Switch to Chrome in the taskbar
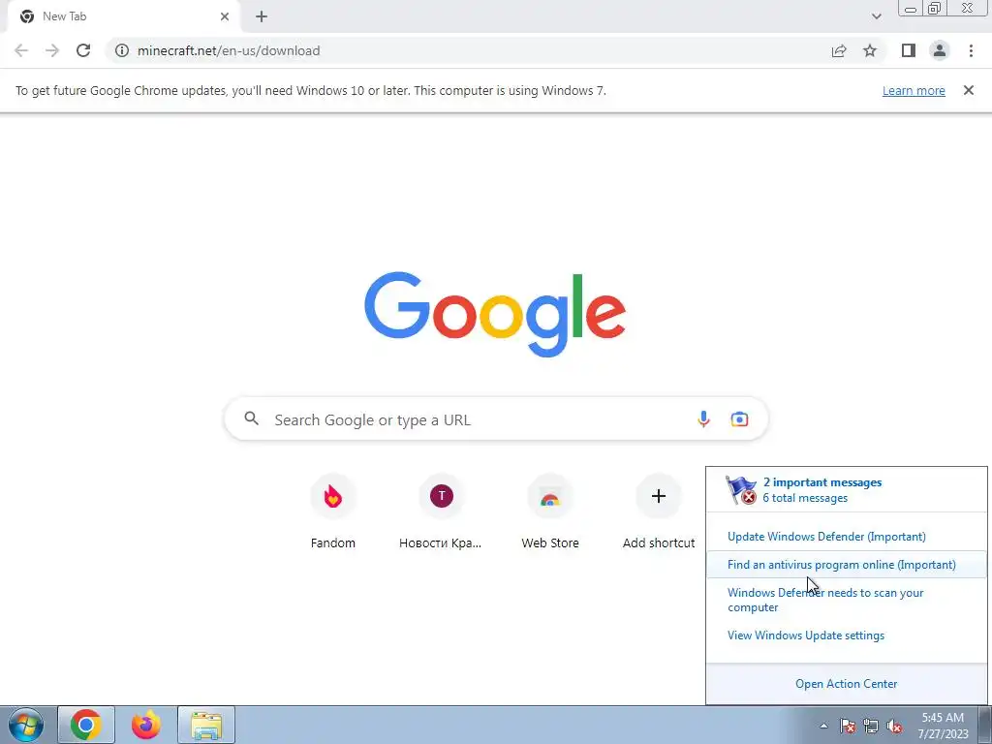Image resolution: width=992 pixels, height=744 pixels. (x=86, y=725)
